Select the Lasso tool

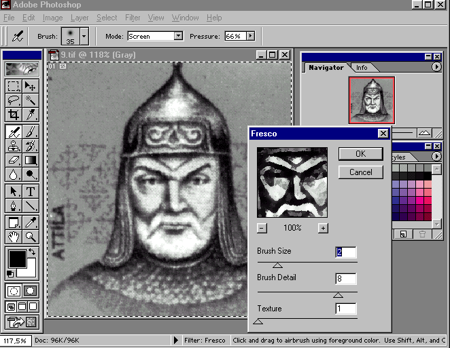(14, 100)
